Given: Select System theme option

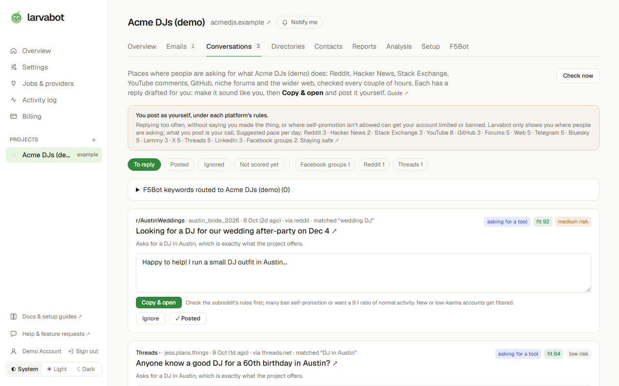Looking at the screenshot, I should pos(25,369).
